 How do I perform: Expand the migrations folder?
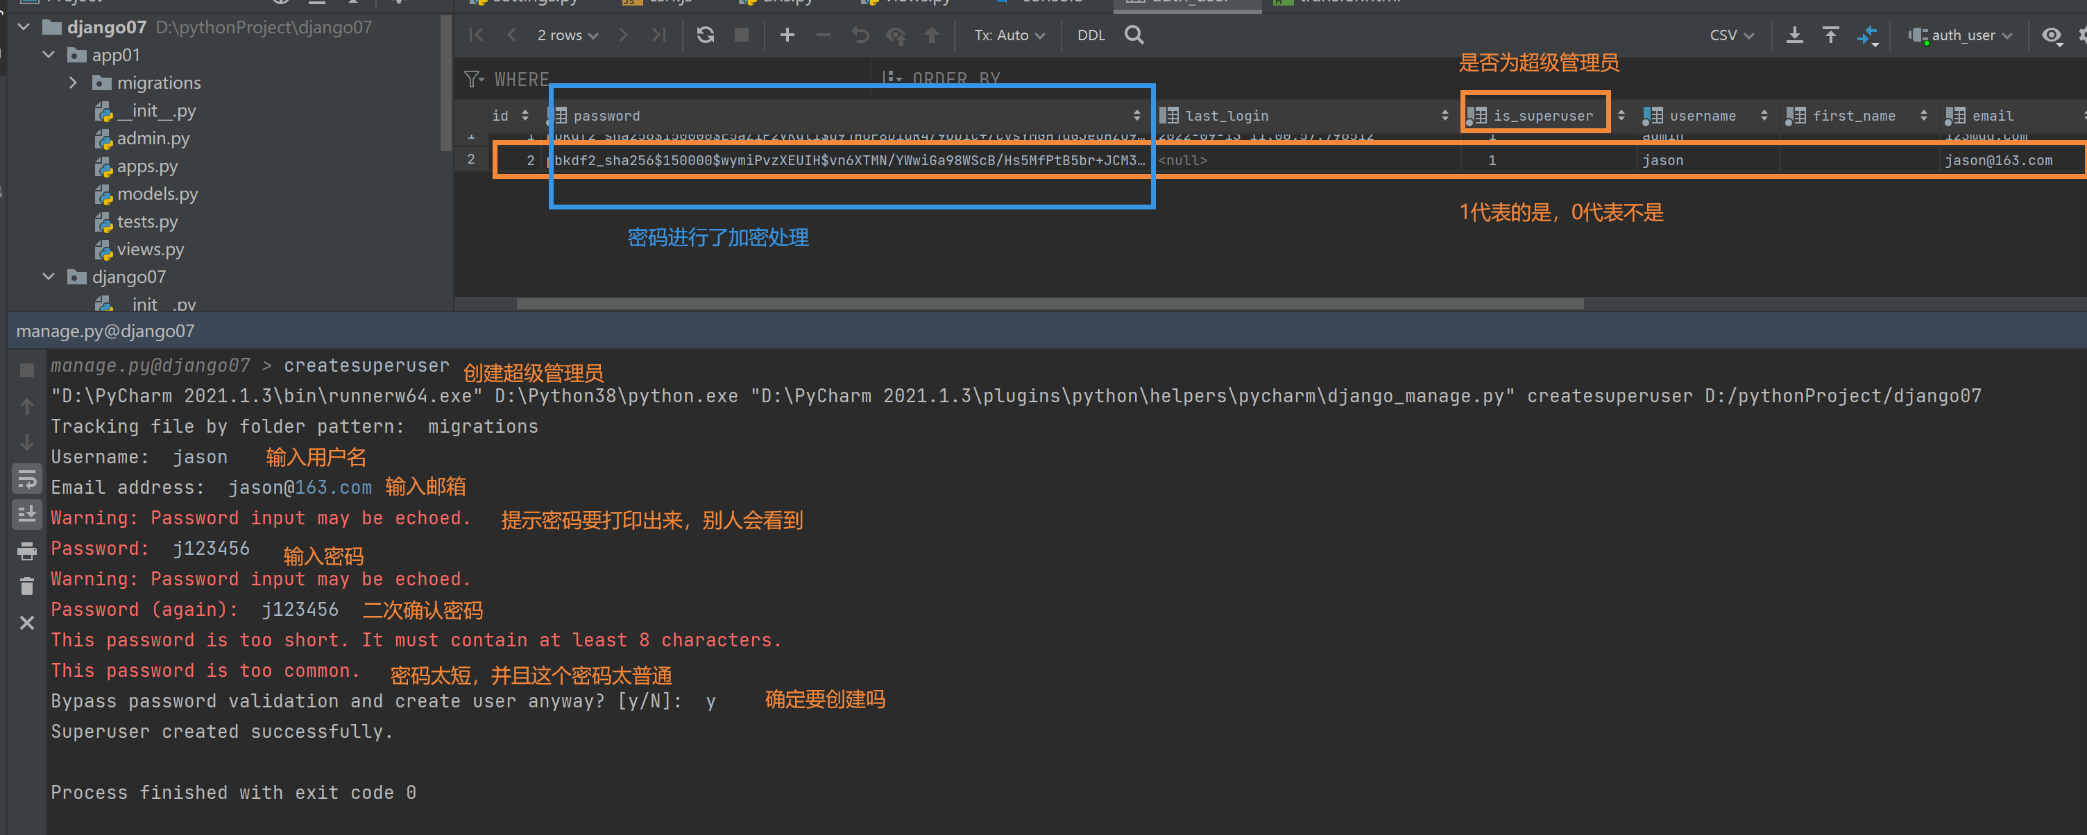point(74,82)
